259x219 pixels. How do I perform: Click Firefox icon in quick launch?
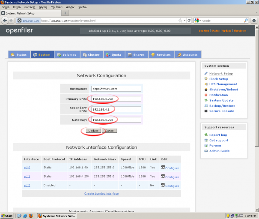click(x=31, y=216)
